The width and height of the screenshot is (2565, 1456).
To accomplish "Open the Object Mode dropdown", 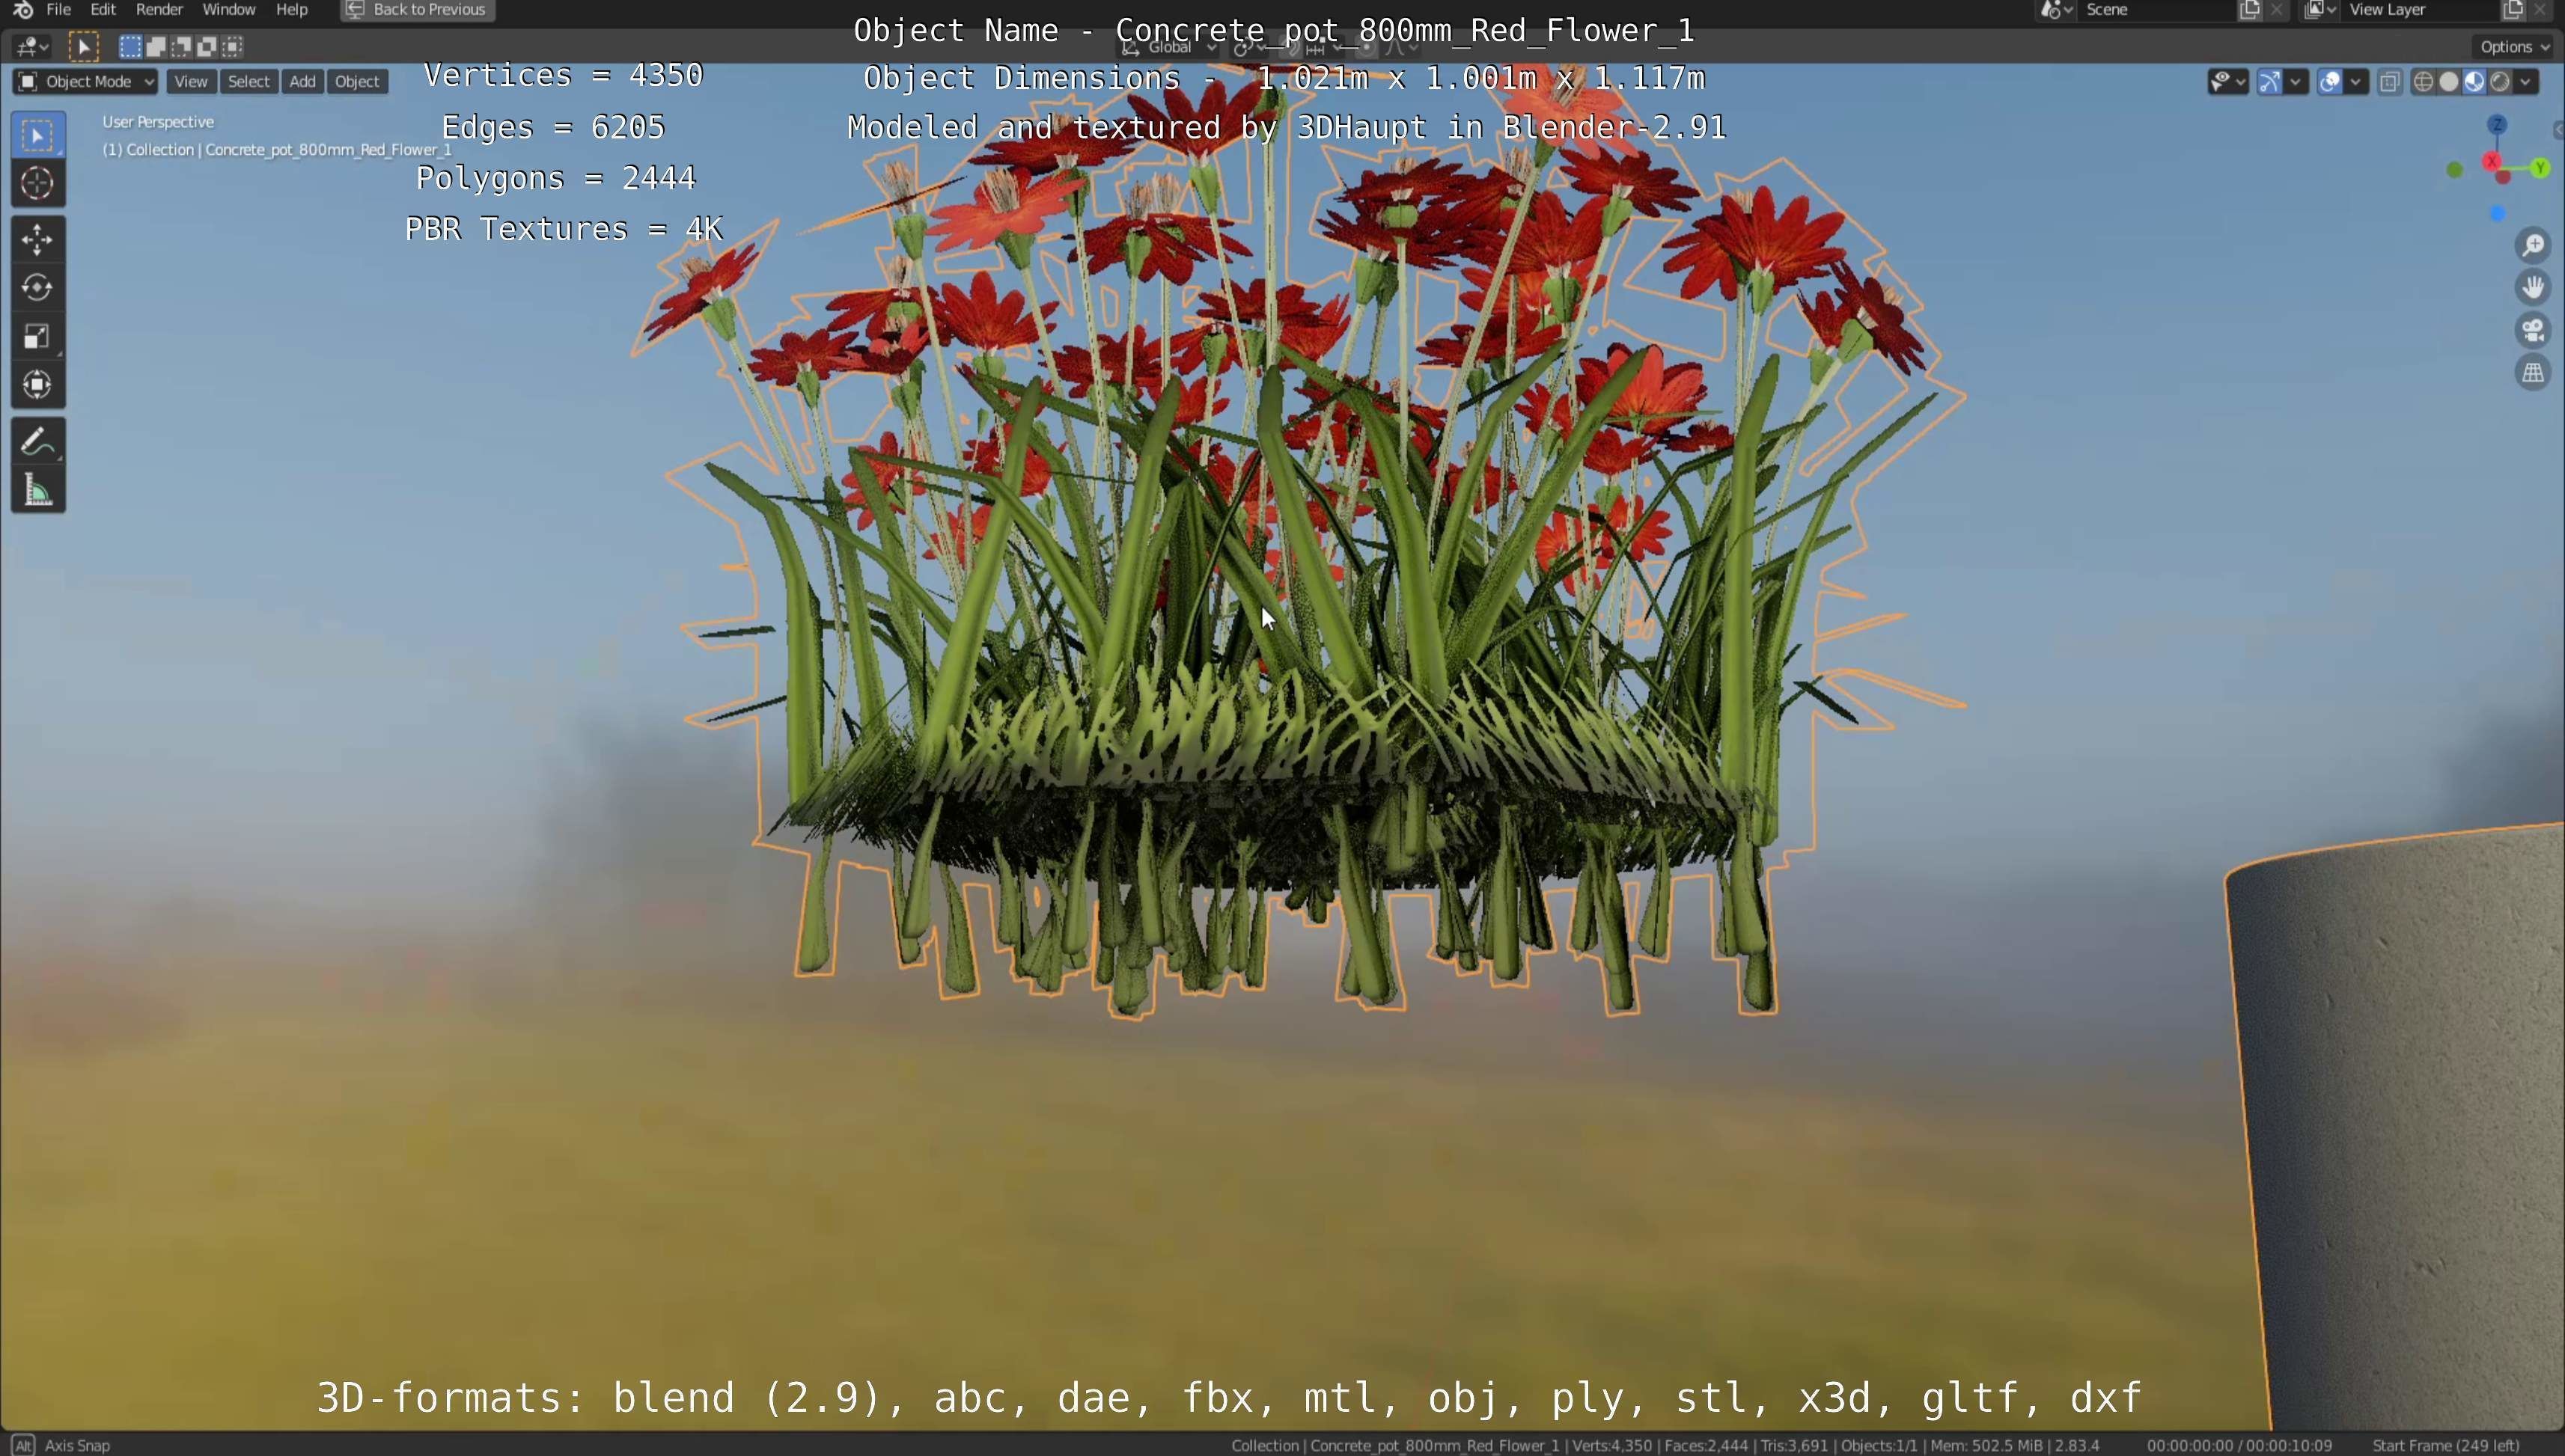I will pos(85,82).
